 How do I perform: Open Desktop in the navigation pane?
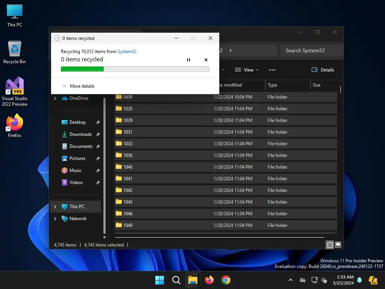coord(77,122)
